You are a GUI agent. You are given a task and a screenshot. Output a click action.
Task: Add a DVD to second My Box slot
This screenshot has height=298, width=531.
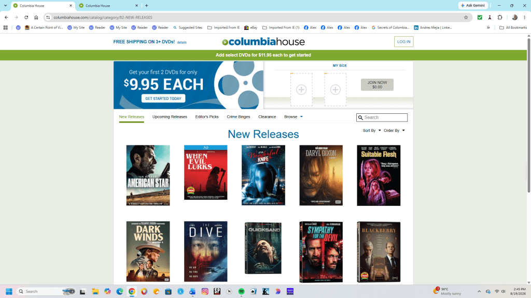[336, 90]
